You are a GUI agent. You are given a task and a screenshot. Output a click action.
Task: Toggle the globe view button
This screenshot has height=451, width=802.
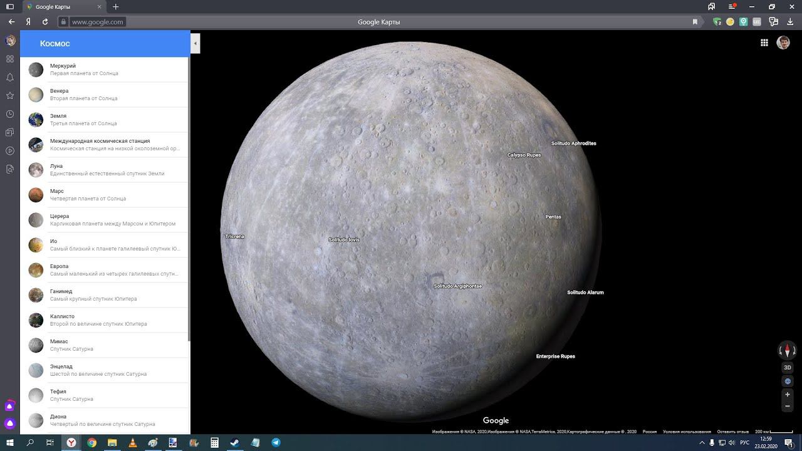pyautogui.click(x=788, y=381)
